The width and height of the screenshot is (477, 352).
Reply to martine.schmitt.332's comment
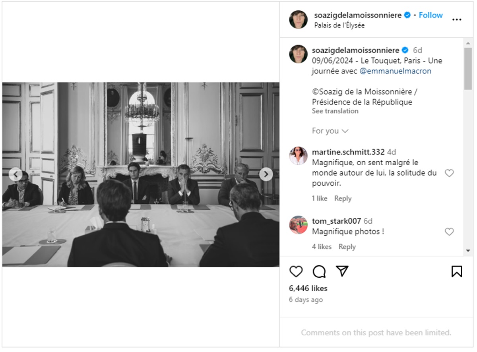(x=343, y=198)
